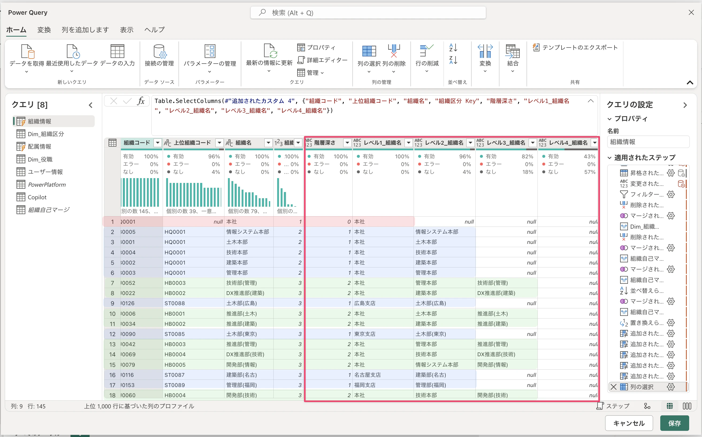Open filter dropdown for レベル3_組織名 column
This screenshot has height=437, width=702.
click(x=533, y=143)
